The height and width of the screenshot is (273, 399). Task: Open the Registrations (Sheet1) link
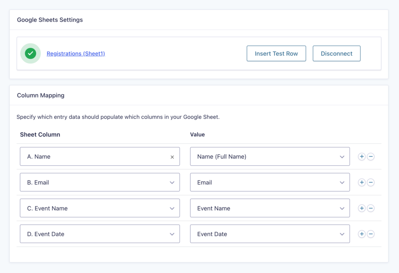(76, 53)
